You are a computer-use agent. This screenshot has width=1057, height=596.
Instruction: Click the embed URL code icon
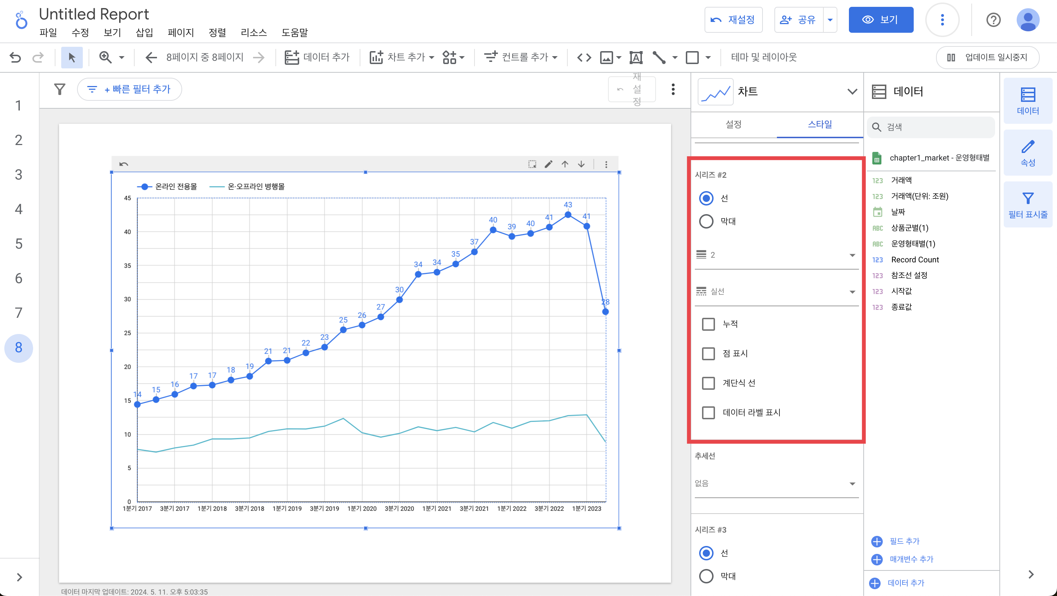point(584,58)
